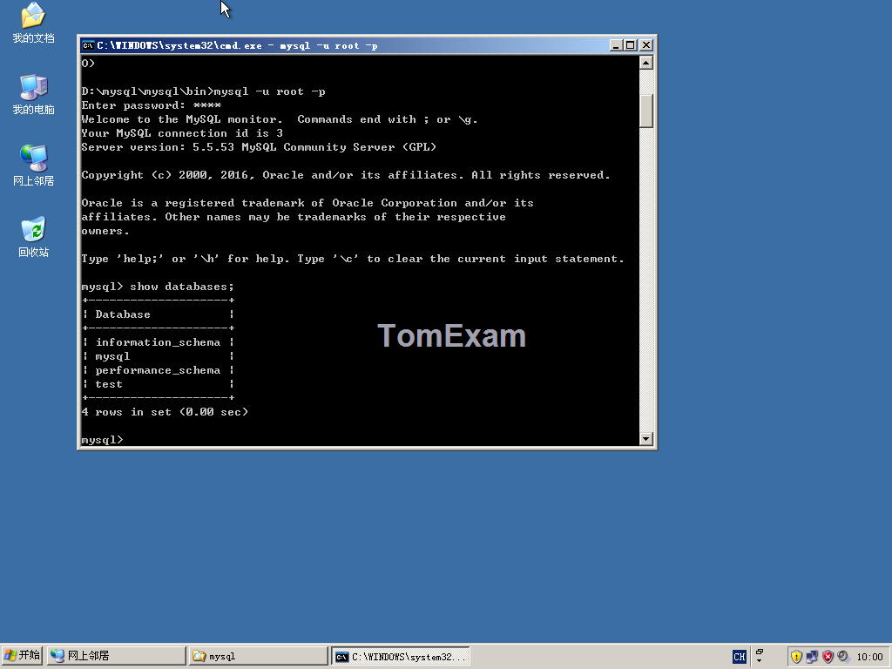Screen dimensions: 892x669
Task: Select the 回收站 recycle bin icon
Action: pos(33,237)
